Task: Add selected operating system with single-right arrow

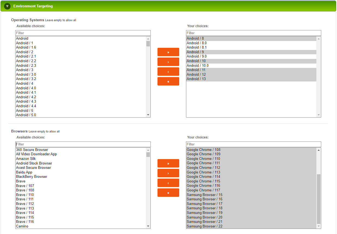Action: (x=168, y=62)
